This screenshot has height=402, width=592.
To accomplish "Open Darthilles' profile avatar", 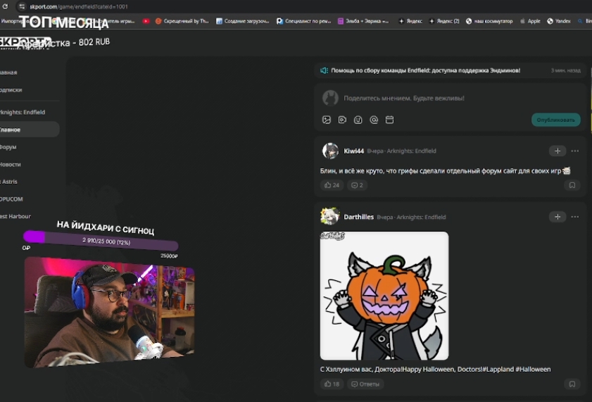I will click(x=330, y=217).
